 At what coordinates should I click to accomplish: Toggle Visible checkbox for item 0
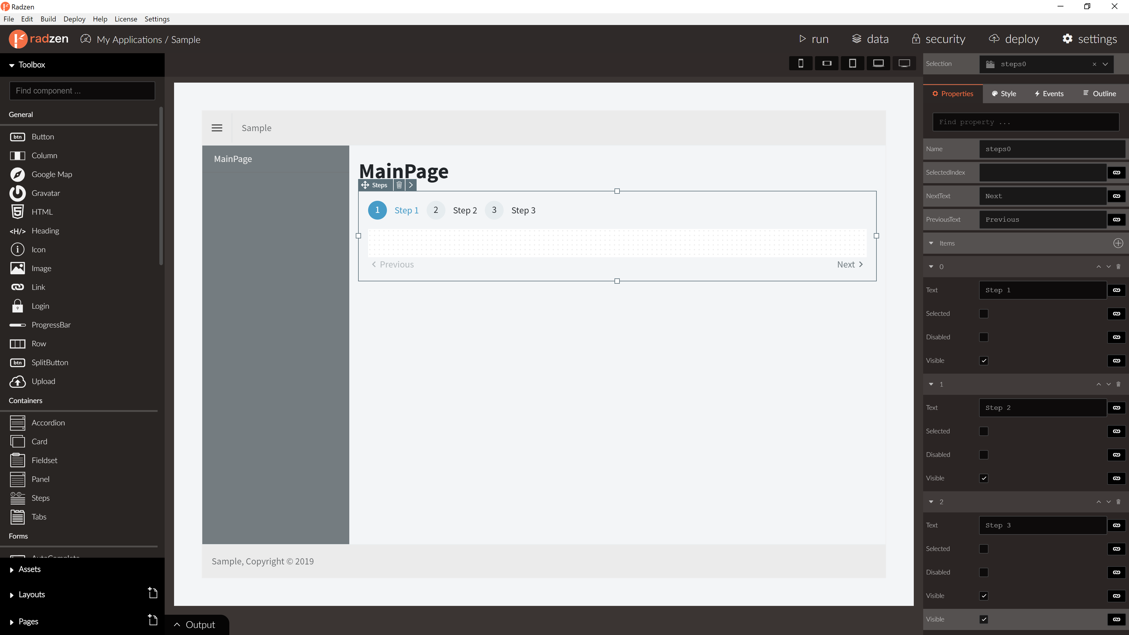click(x=984, y=361)
